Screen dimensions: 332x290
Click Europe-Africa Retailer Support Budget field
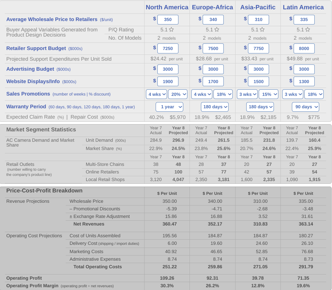[x=213, y=49]
